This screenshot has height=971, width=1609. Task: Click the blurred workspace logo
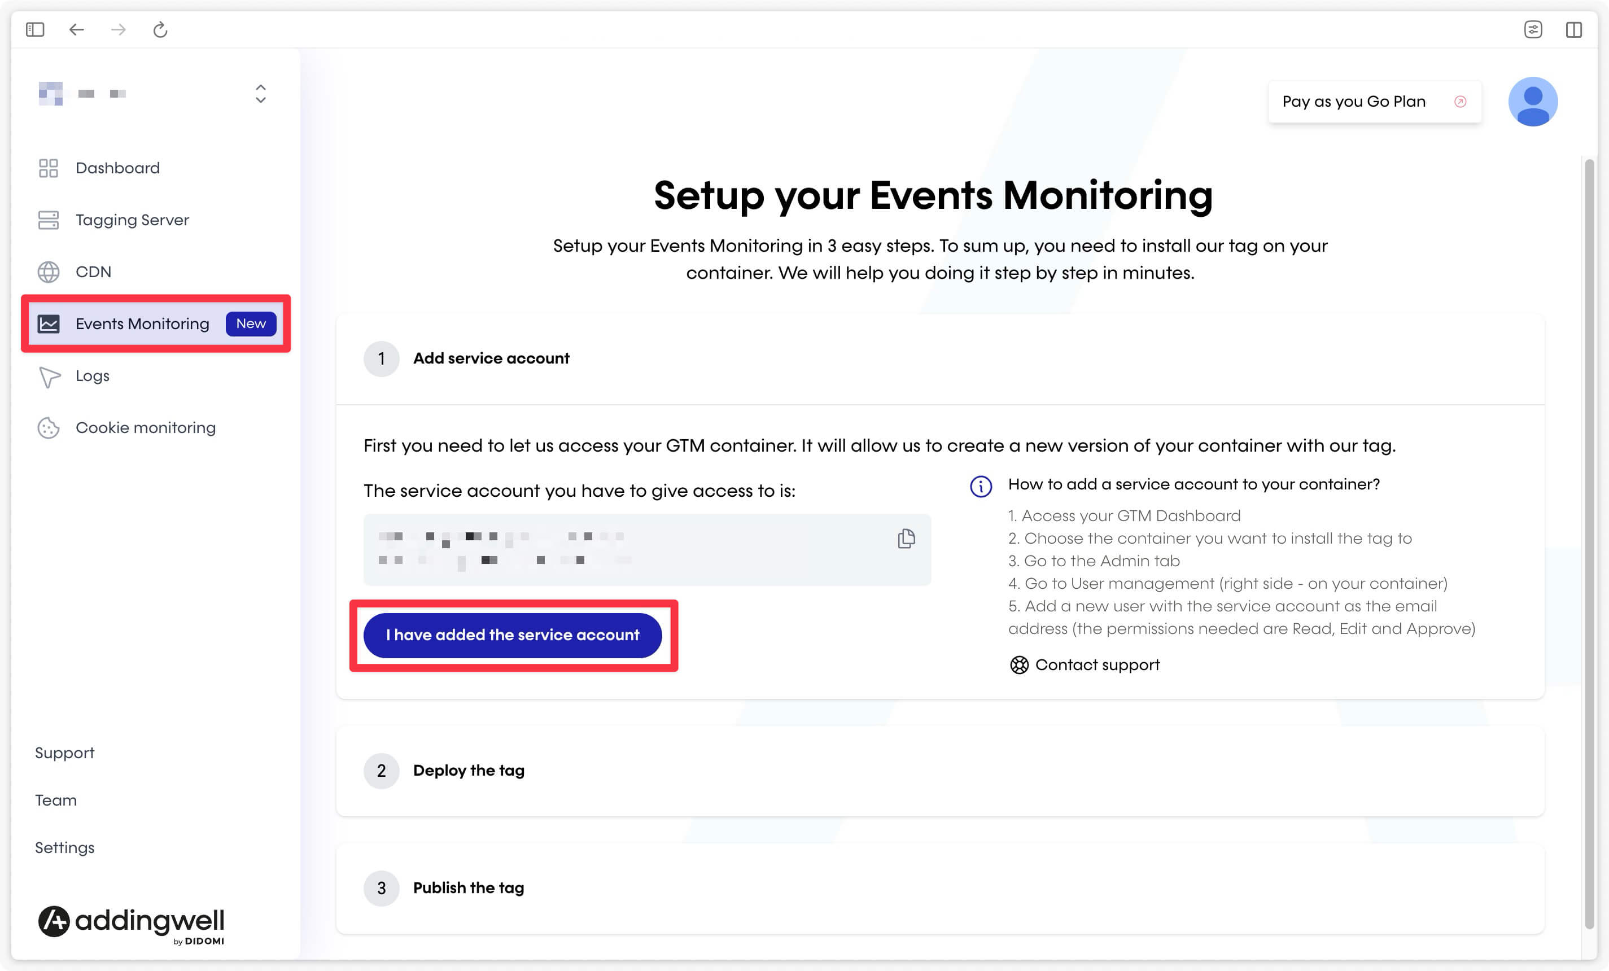(x=50, y=93)
